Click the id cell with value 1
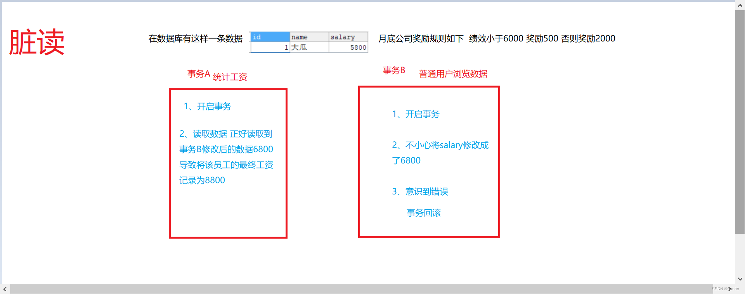Image resolution: width=745 pixels, height=294 pixels. point(270,47)
